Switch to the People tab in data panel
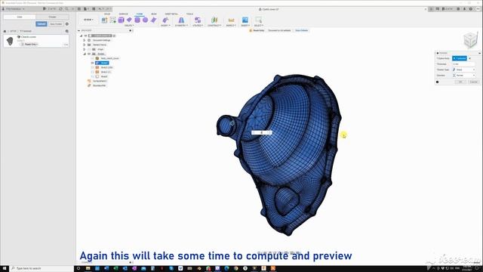This screenshot has width=483, height=272. click(x=52, y=17)
